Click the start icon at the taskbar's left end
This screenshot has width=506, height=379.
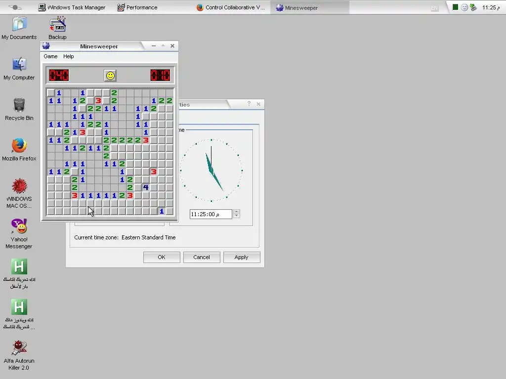tap(15, 7)
